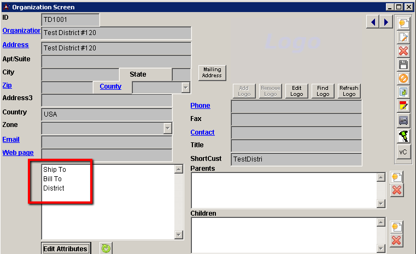Click the green refresh icon beside Edit Attributes
Screen dimensions: 416x254
[x=106, y=249]
